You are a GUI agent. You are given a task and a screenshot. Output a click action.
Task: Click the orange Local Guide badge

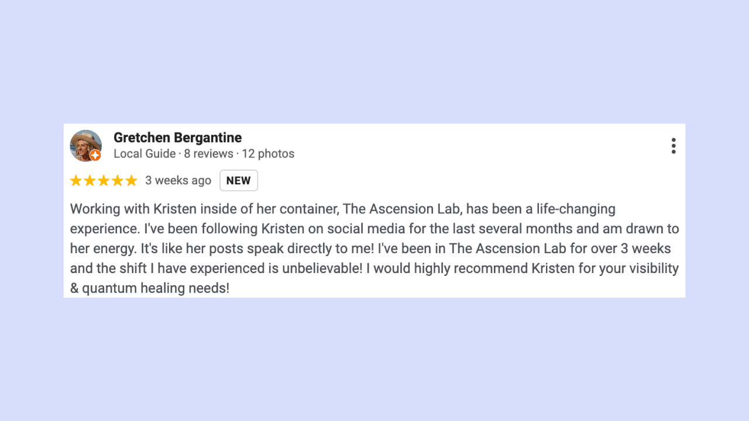point(95,155)
